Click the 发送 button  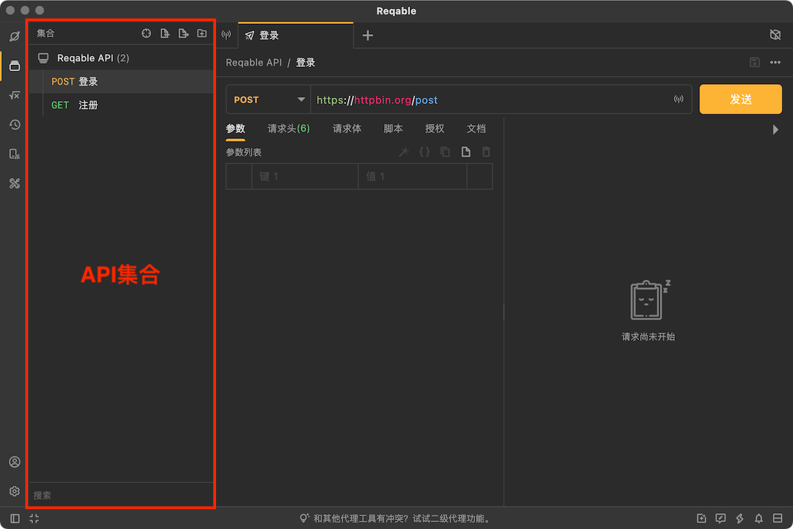740,99
